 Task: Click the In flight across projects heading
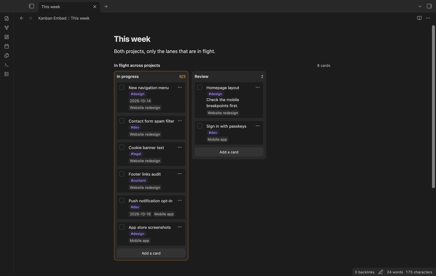(137, 65)
